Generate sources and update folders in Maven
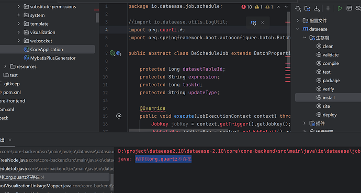Image resolution: width=361 pixels, height=193 pixels. click(x=307, y=8)
